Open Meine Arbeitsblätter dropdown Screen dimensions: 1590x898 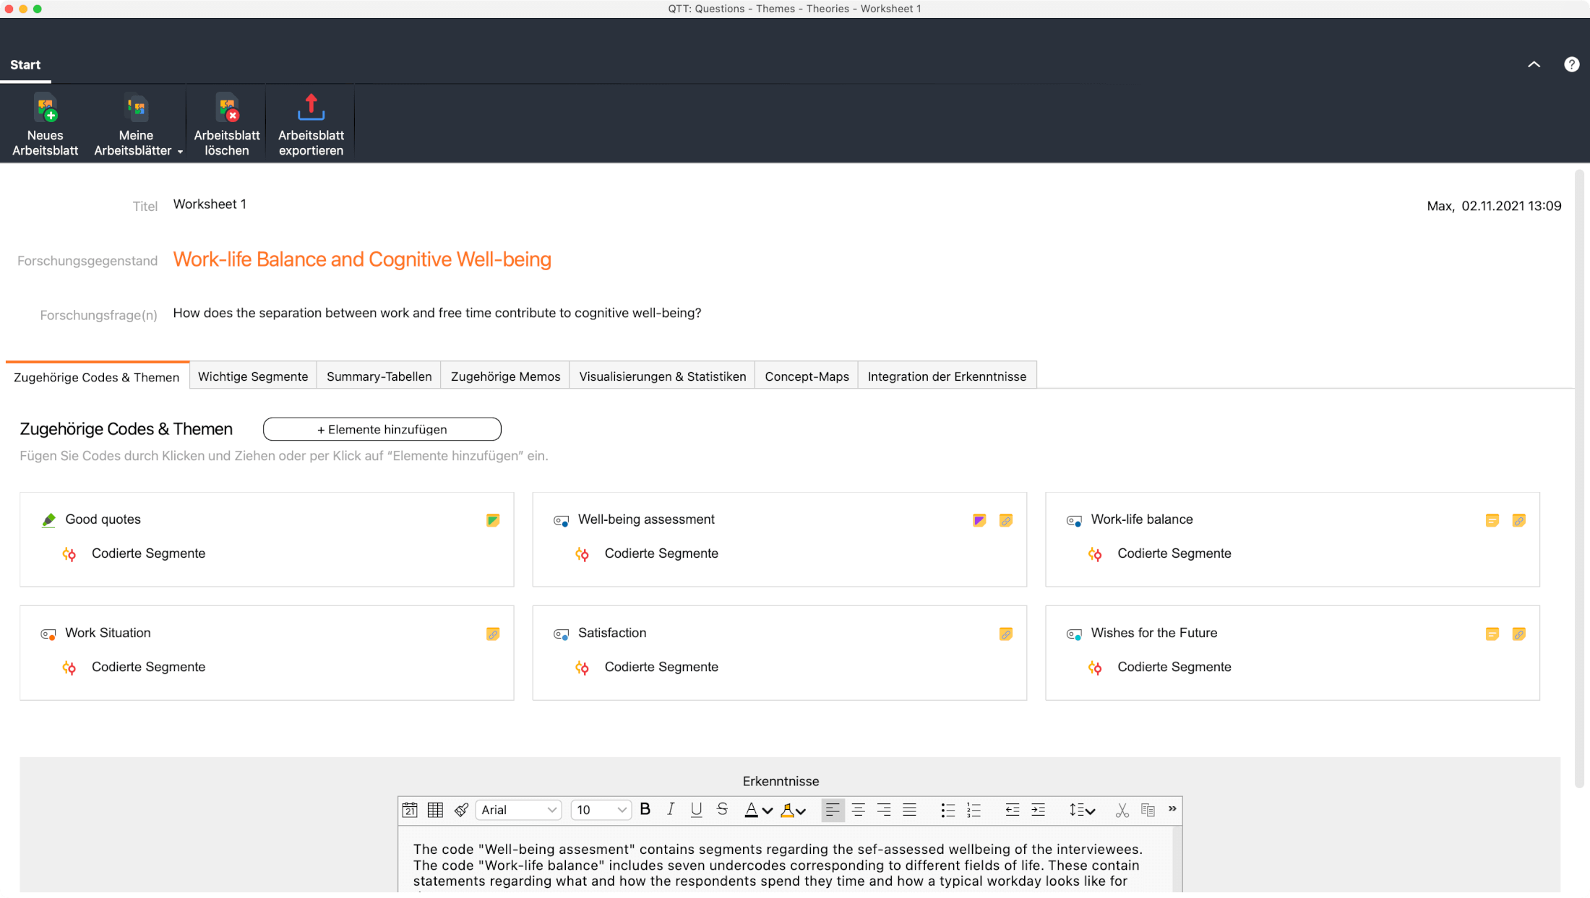(137, 124)
